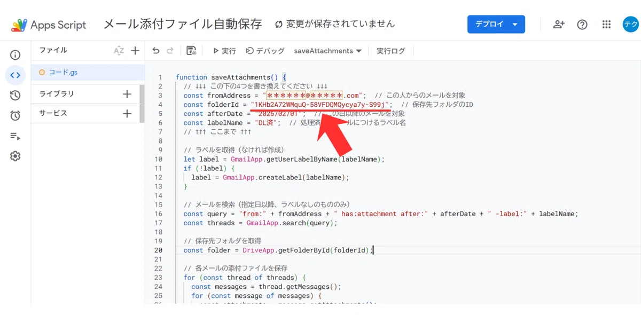
Task: Click the サービス section header
Action: (x=53, y=113)
